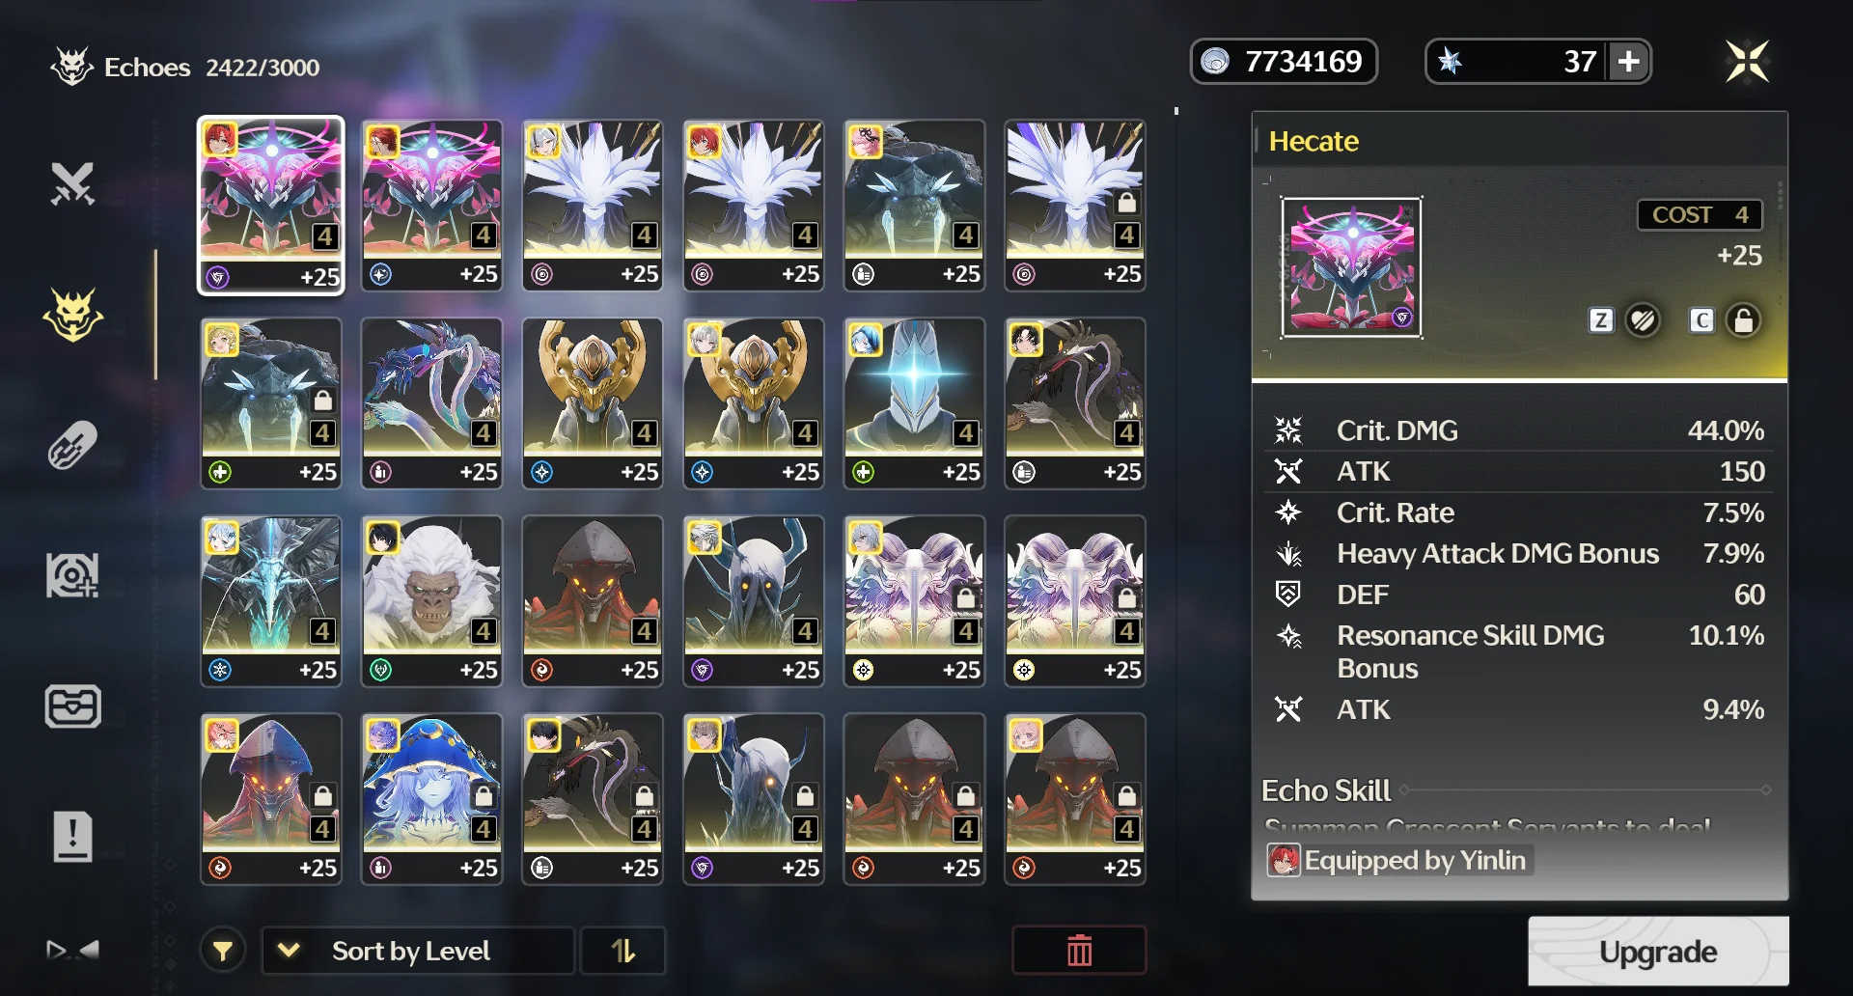
Task: Collapse the sidebar with the bottom-left arrows
Action: [72, 951]
